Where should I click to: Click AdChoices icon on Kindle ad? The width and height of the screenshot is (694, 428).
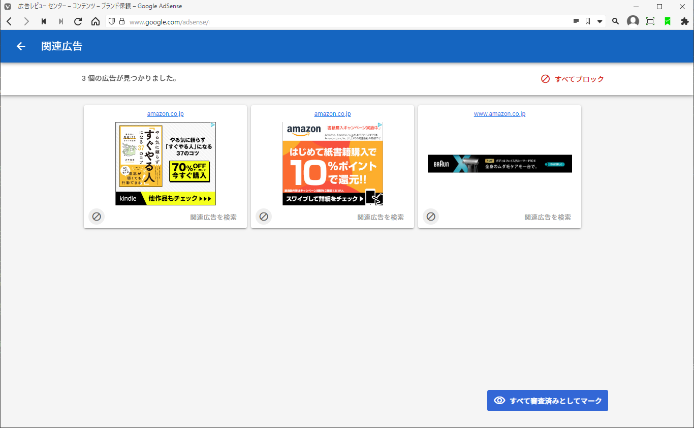click(213, 125)
